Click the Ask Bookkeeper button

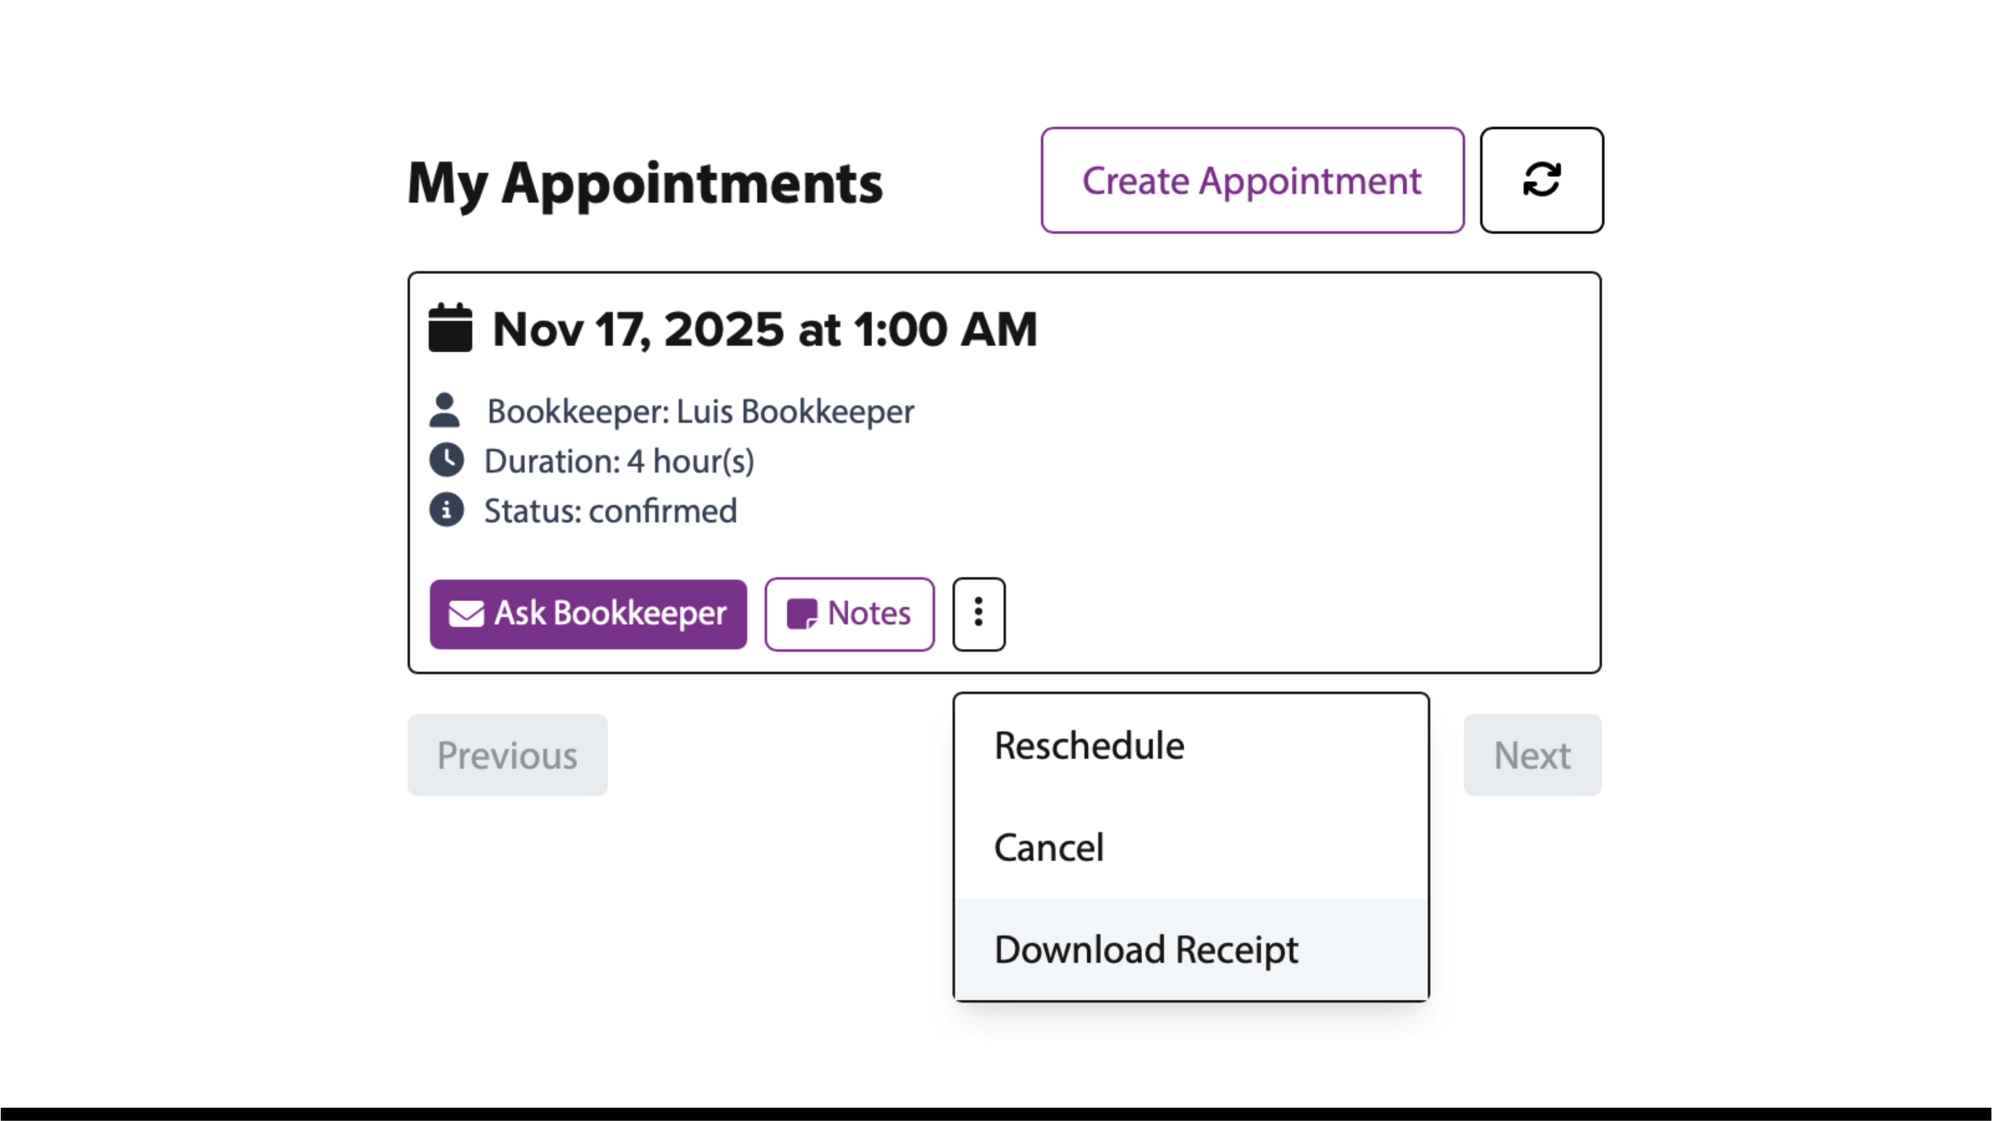point(589,613)
